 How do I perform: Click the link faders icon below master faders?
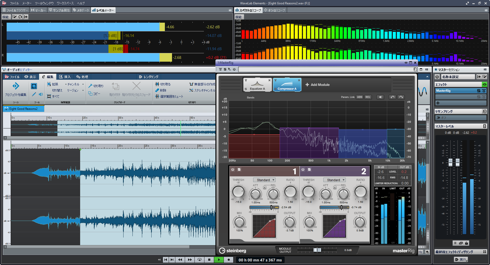pos(461,243)
